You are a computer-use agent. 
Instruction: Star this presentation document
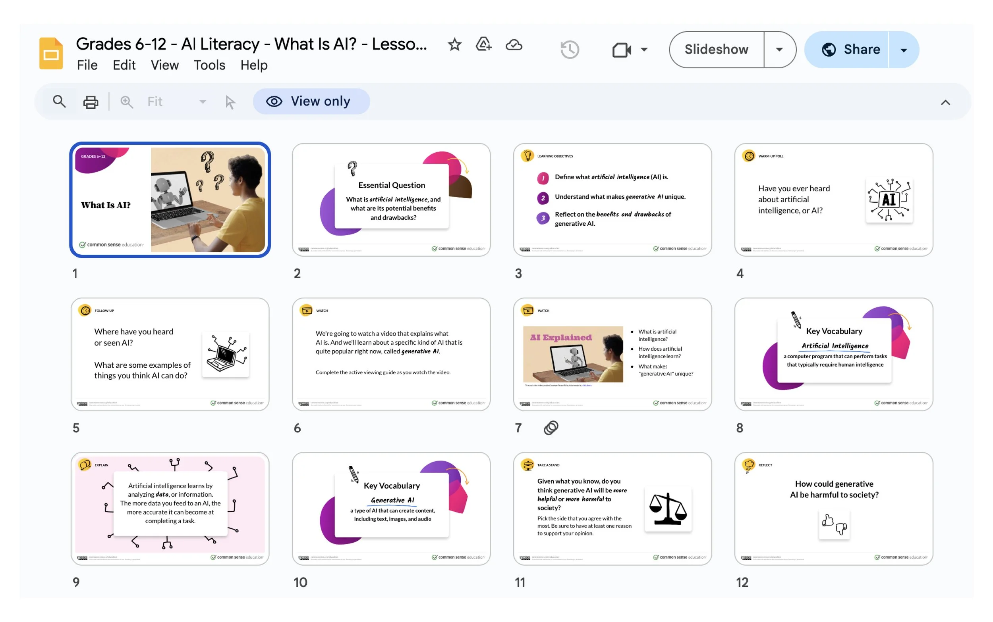point(454,44)
